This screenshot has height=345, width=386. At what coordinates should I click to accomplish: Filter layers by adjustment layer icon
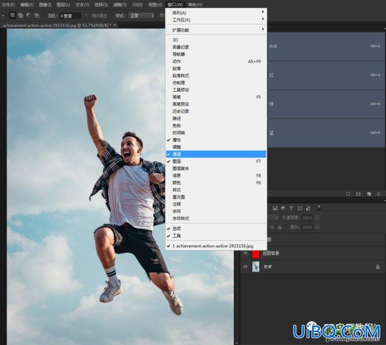pyautogui.click(x=283, y=208)
